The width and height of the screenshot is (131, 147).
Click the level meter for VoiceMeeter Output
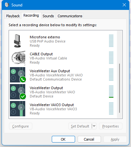pyautogui.click(x=111, y=92)
